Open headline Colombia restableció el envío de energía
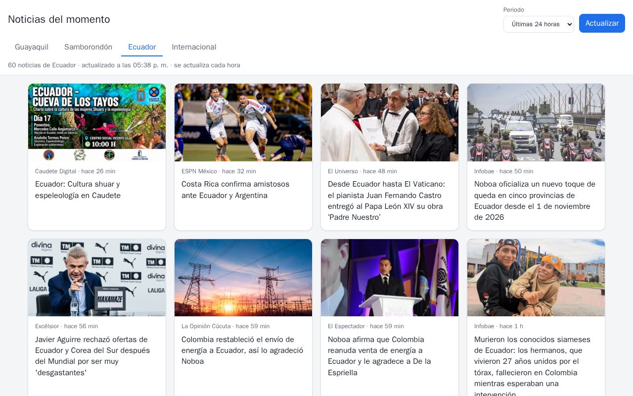The image size is (633, 396). tap(242, 350)
